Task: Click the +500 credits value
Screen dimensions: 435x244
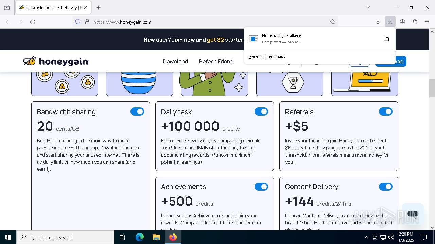Action: (187, 201)
